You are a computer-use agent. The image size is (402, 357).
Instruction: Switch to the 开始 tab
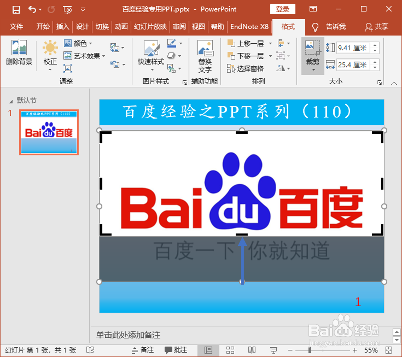click(43, 27)
